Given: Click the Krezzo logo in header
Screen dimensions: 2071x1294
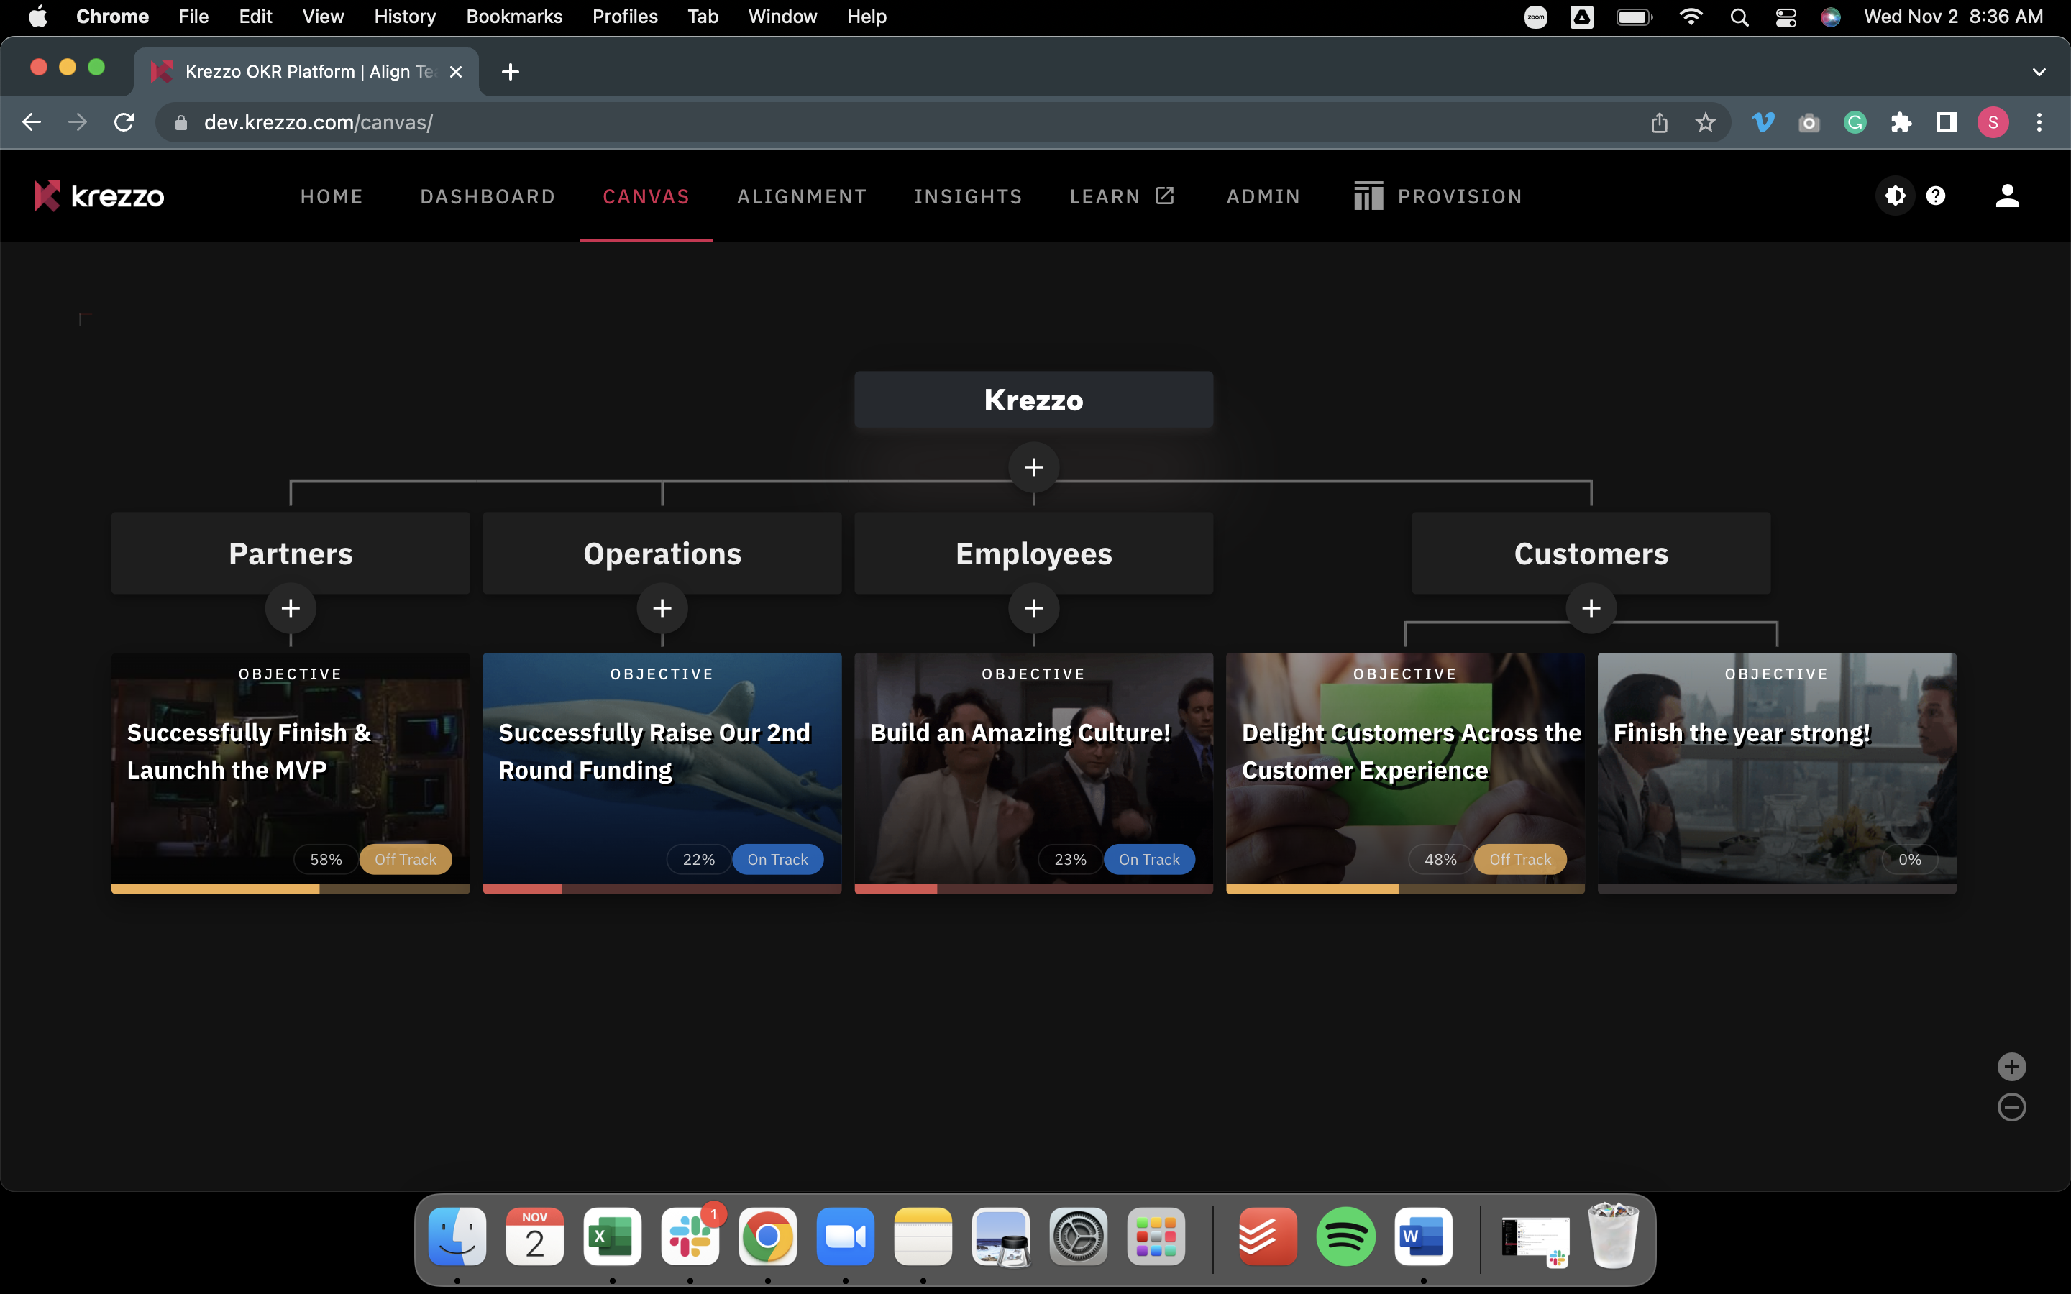Looking at the screenshot, I should point(99,196).
